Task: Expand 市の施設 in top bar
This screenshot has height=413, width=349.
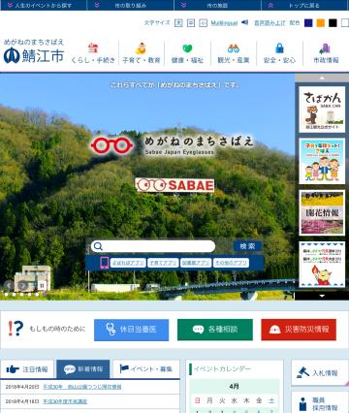Action: [x=217, y=5]
